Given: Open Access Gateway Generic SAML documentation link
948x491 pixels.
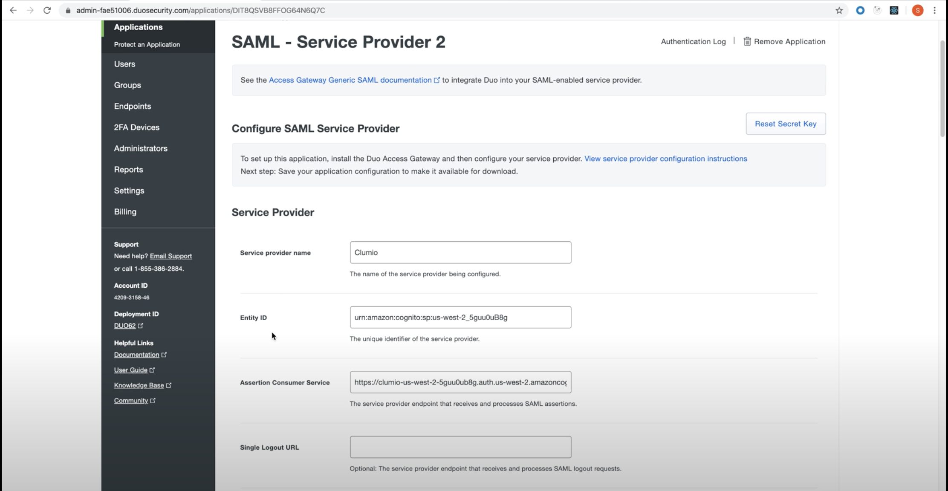Looking at the screenshot, I should (x=350, y=80).
